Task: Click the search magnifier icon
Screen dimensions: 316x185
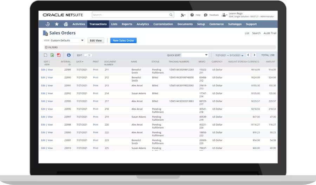Action: point(171,15)
